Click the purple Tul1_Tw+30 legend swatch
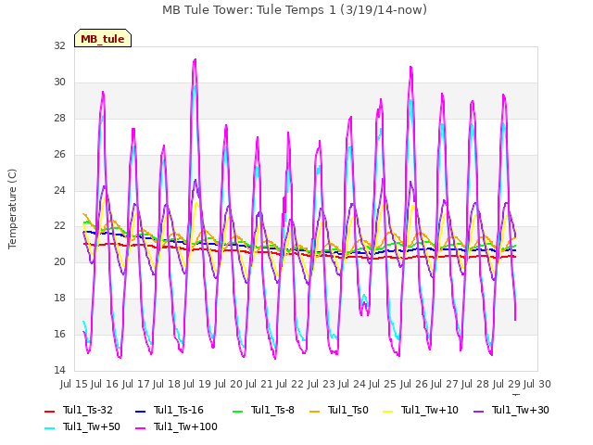The height and width of the screenshot is (445, 593). (x=479, y=411)
